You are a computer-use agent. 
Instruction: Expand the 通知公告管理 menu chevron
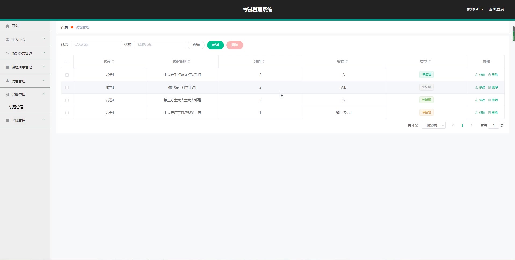(x=44, y=53)
